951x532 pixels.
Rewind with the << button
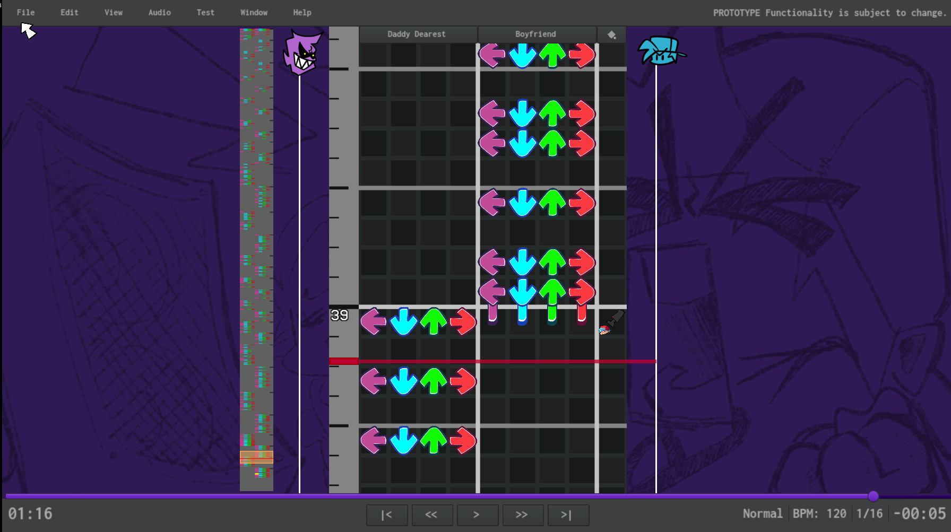(431, 514)
